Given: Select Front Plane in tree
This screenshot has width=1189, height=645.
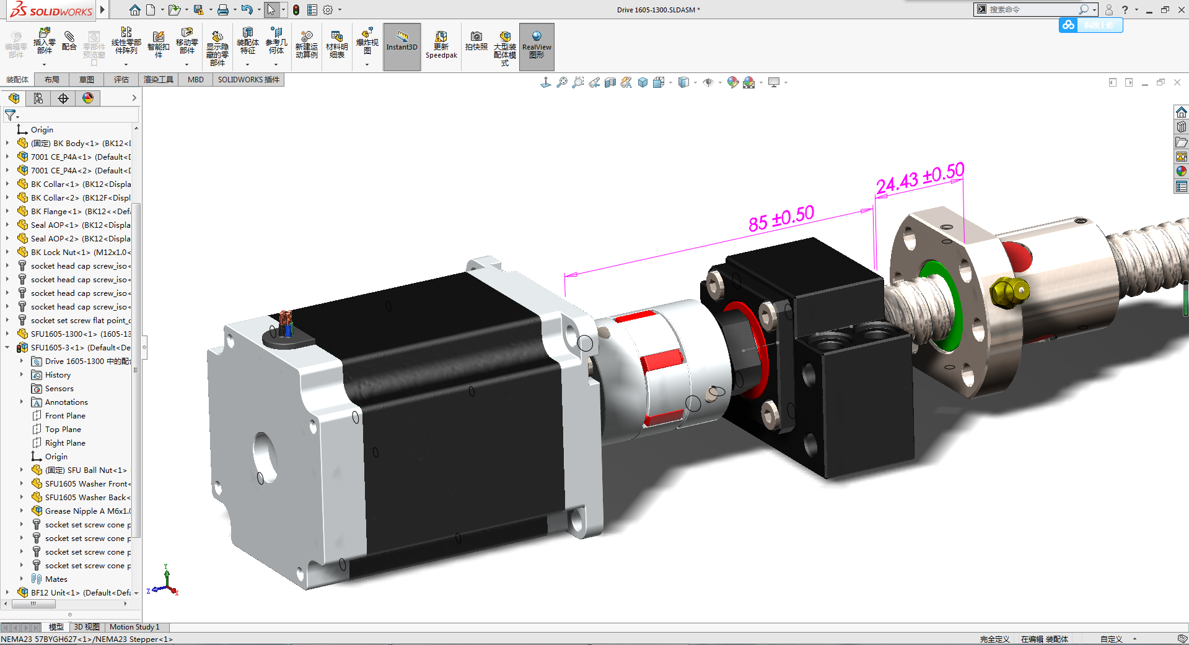Looking at the screenshot, I should 65,416.
